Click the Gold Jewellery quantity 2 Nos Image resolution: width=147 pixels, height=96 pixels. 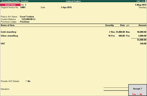[x=112, y=32]
